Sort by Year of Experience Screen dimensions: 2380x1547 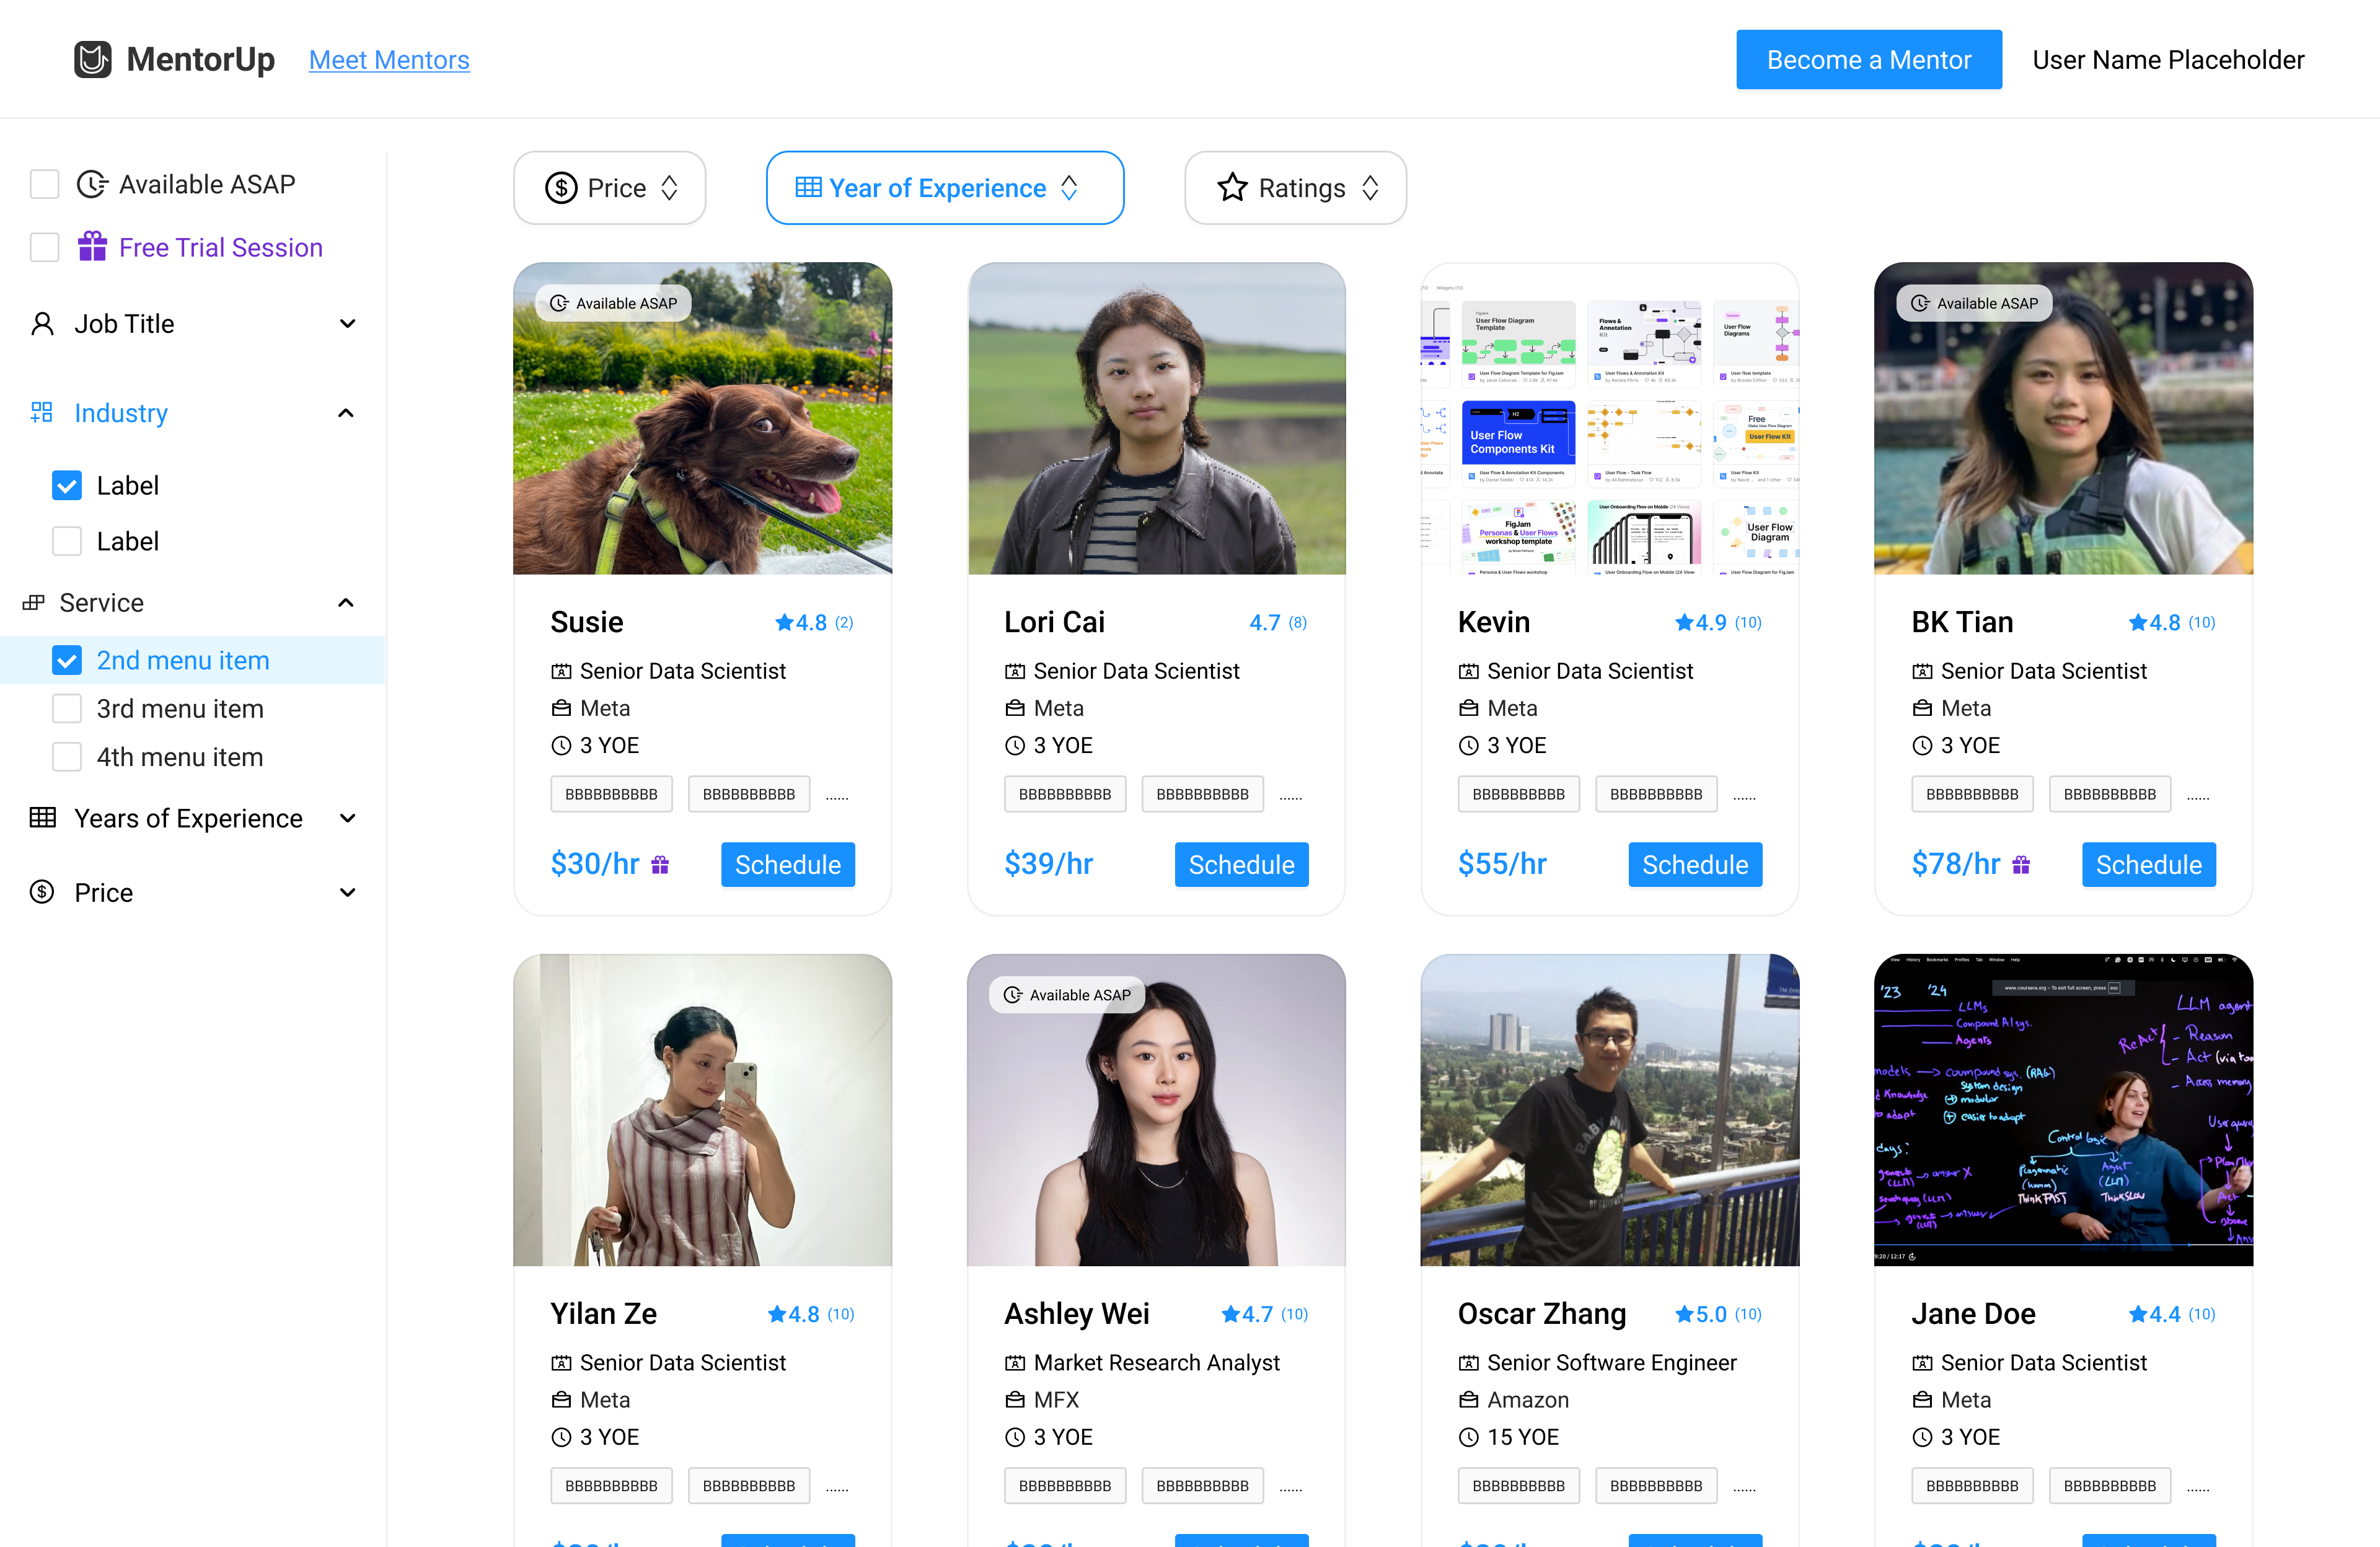(x=944, y=188)
